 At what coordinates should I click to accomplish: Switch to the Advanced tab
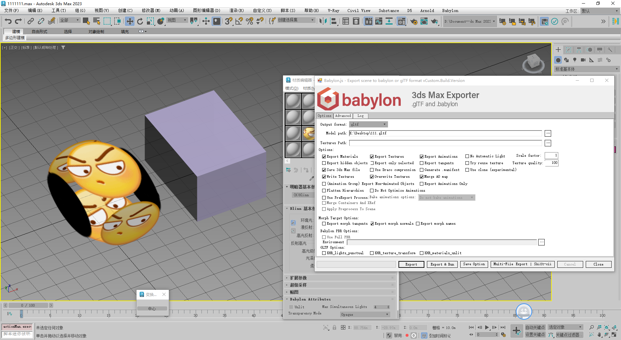pyautogui.click(x=343, y=116)
